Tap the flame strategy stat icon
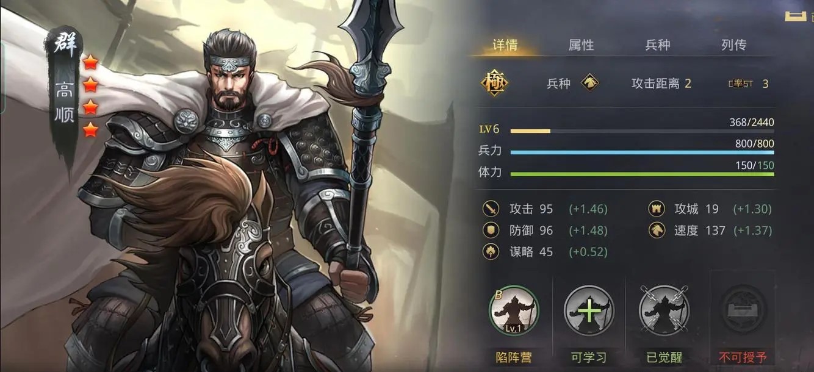814x372 pixels. click(x=491, y=251)
